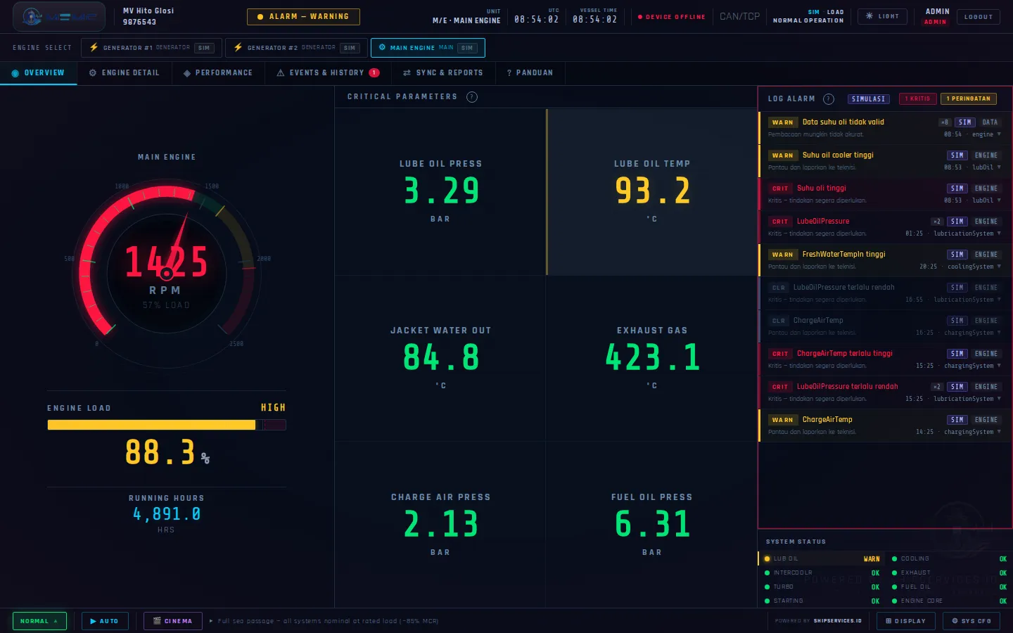Viewport: 1013px width, 633px height.
Task: Expand the 'Suhu oli tinggi' critical alarm
Action: coord(885,194)
